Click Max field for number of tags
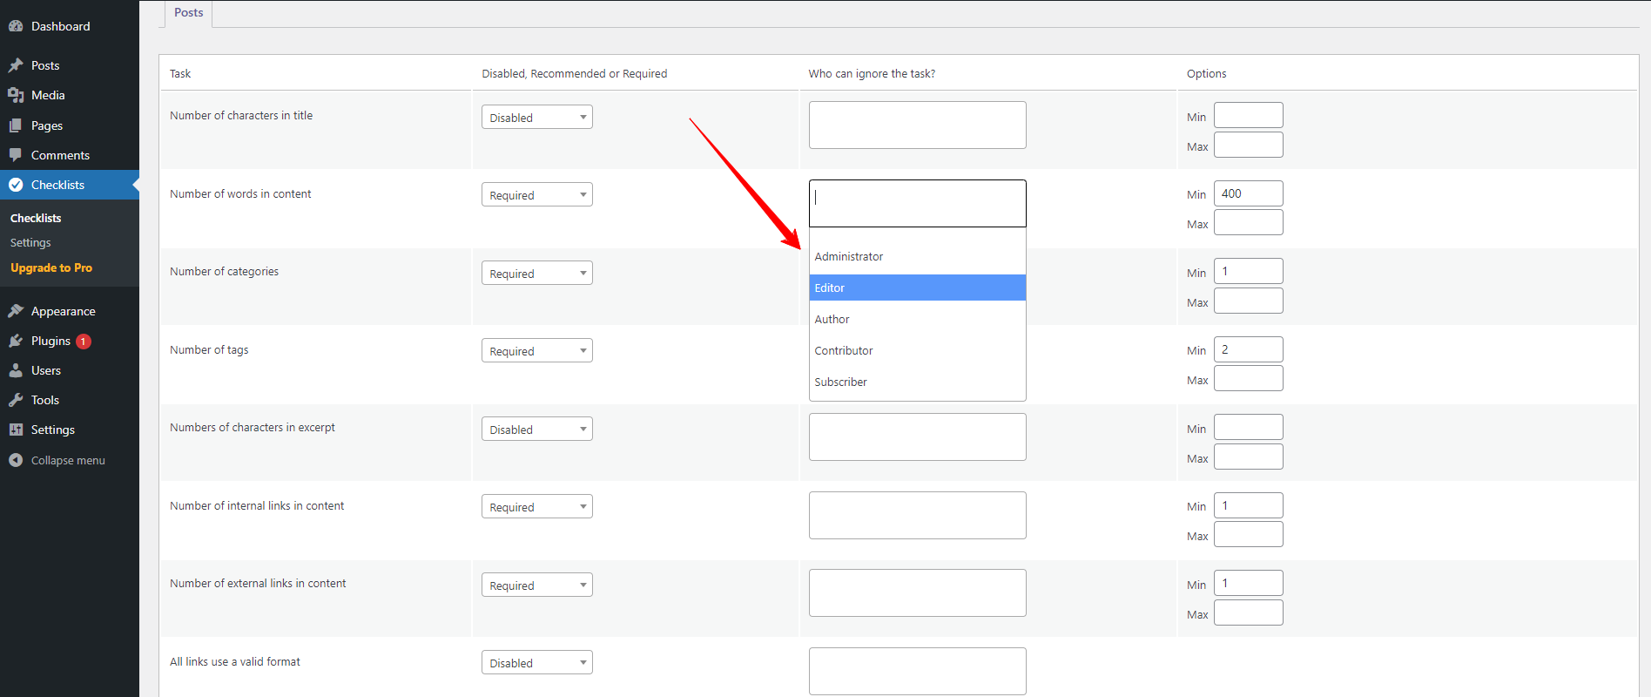This screenshot has height=697, width=1651. [x=1249, y=378]
